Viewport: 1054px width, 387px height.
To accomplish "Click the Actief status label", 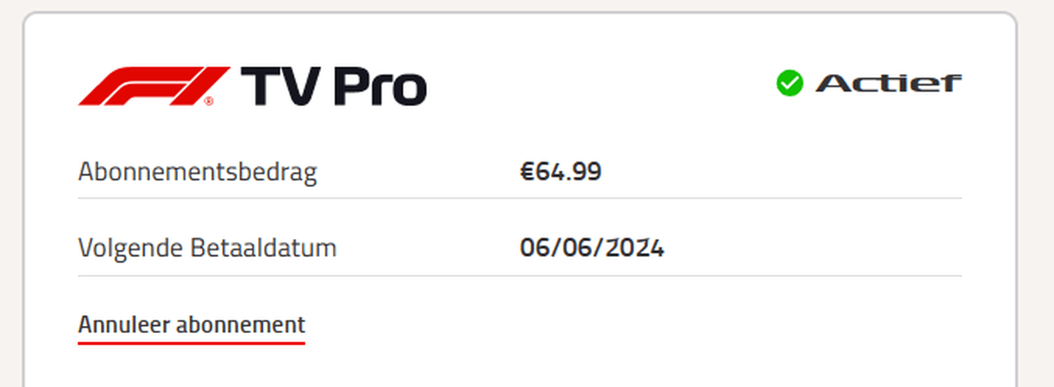I will point(888,83).
